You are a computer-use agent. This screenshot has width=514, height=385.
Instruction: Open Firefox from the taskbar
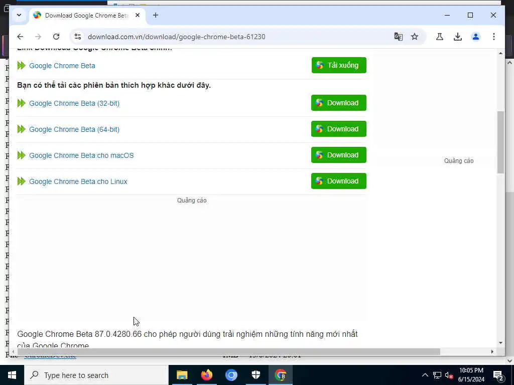click(x=206, y=375)
